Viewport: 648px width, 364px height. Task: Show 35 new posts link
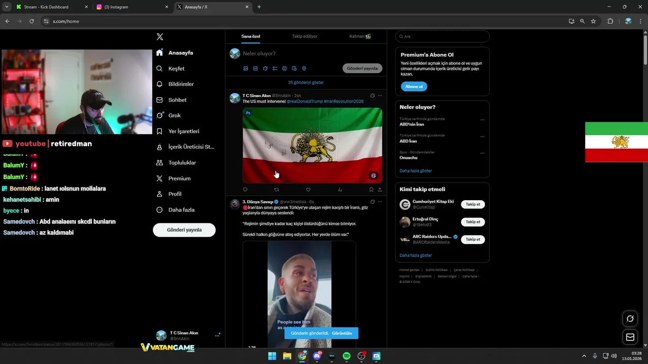[x=306, y=82]
